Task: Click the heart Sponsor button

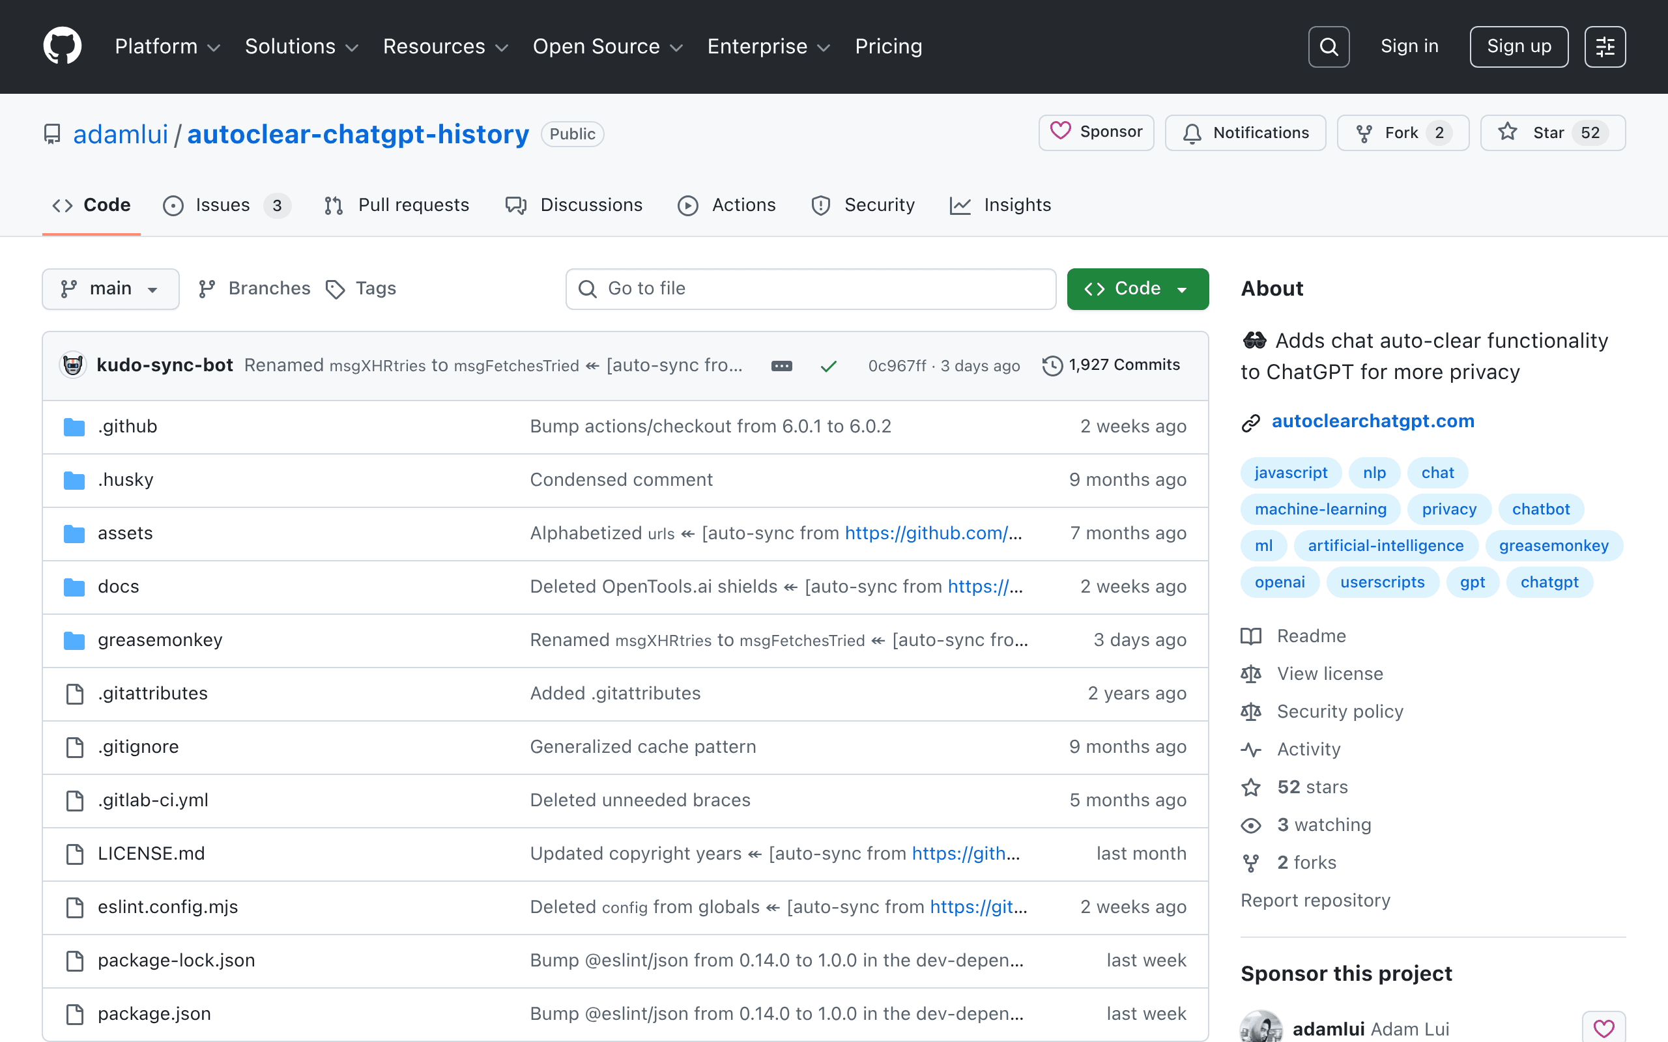Action: coord(1096,132)
